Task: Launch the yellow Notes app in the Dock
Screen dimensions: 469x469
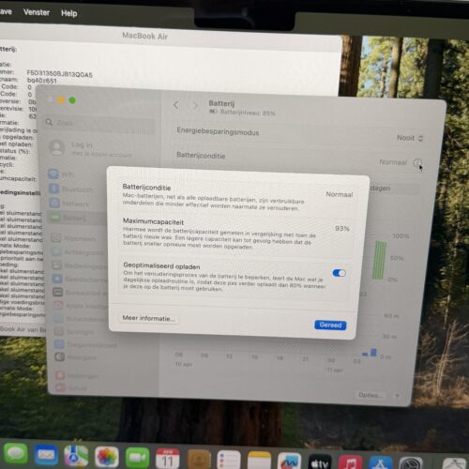Action: (259, 461)
